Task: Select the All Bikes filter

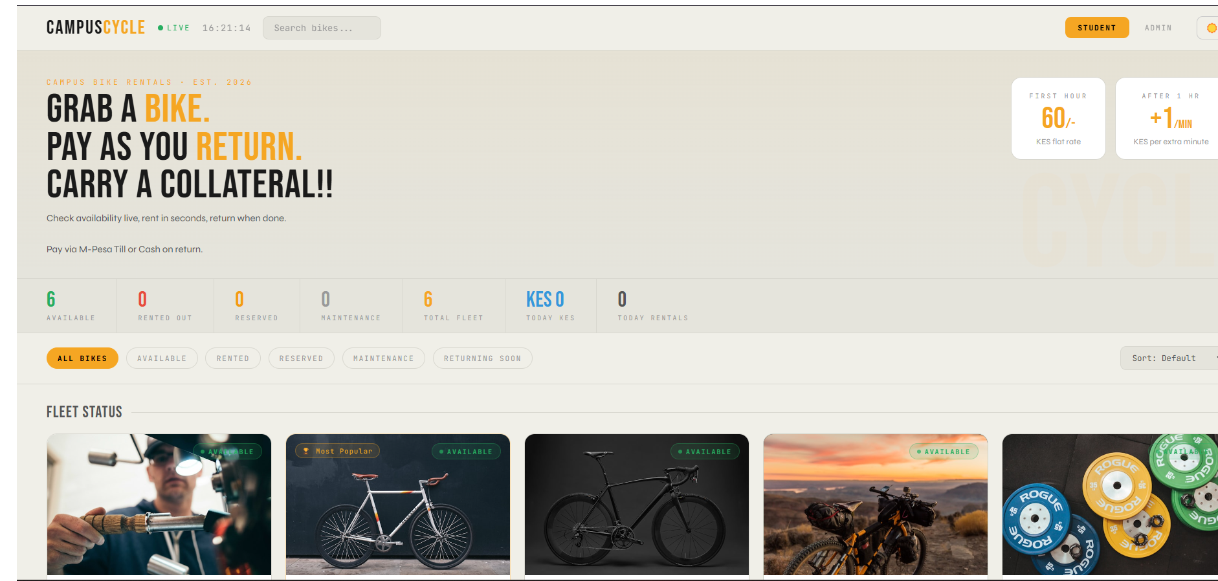Action: (82, 358)
